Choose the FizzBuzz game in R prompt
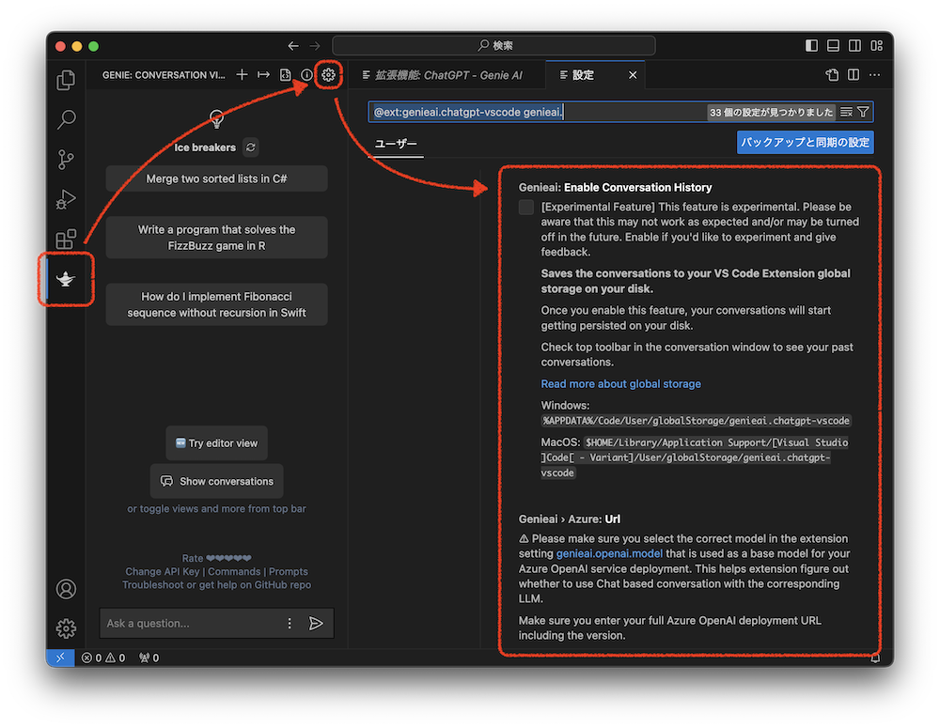 tap(216, 238)
